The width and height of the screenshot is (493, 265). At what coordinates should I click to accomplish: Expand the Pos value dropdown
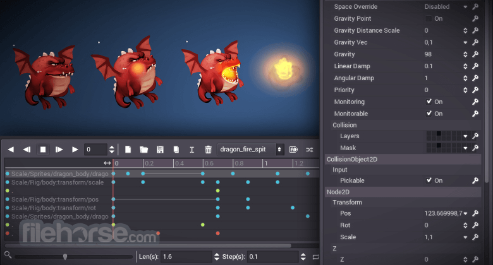point(465,213)
